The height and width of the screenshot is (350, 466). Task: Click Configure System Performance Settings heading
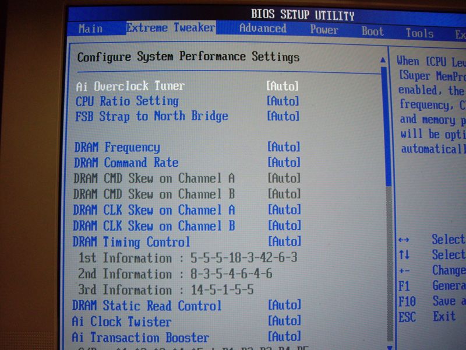point(188,57)
